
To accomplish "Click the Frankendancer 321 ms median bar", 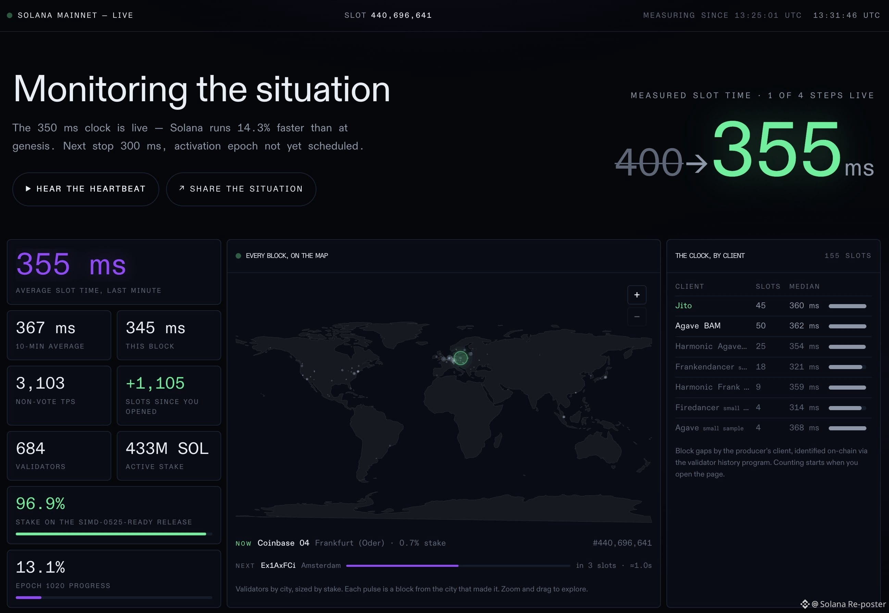I will [848, 367].
